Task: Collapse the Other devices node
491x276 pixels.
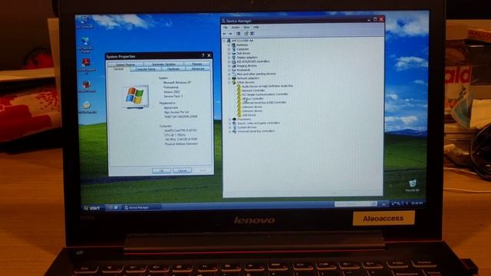Action: 229,82
